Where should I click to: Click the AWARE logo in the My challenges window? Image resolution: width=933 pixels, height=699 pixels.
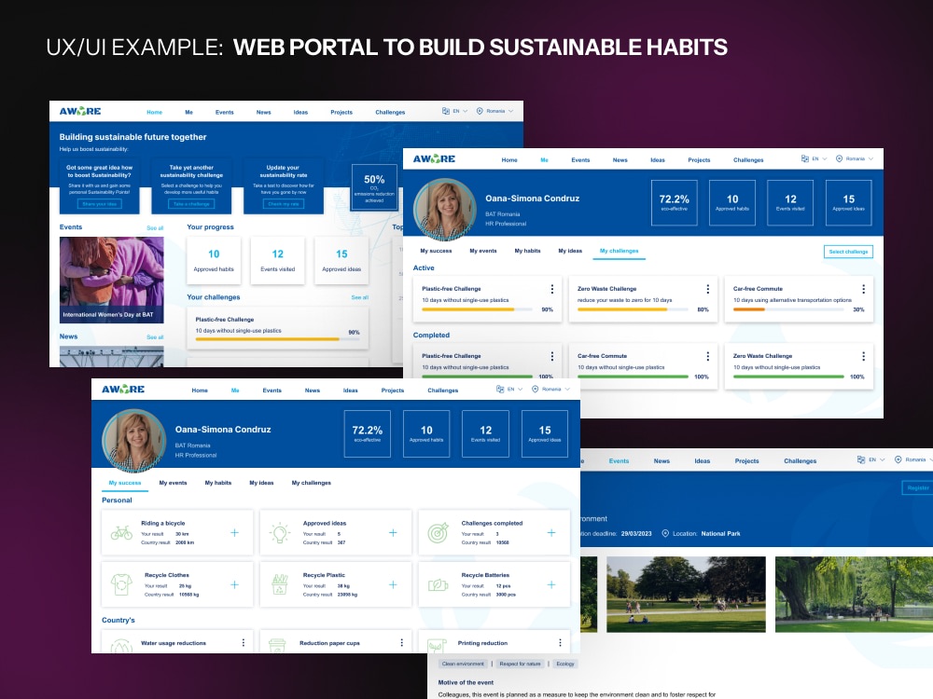[434, 158]
